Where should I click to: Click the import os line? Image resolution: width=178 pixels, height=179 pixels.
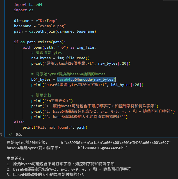coord(24,10)
